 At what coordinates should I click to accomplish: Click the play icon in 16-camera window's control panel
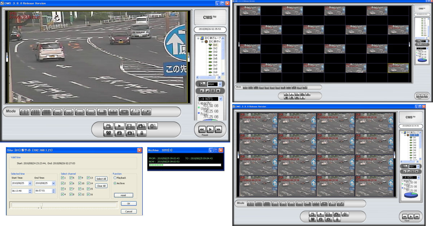320,214
